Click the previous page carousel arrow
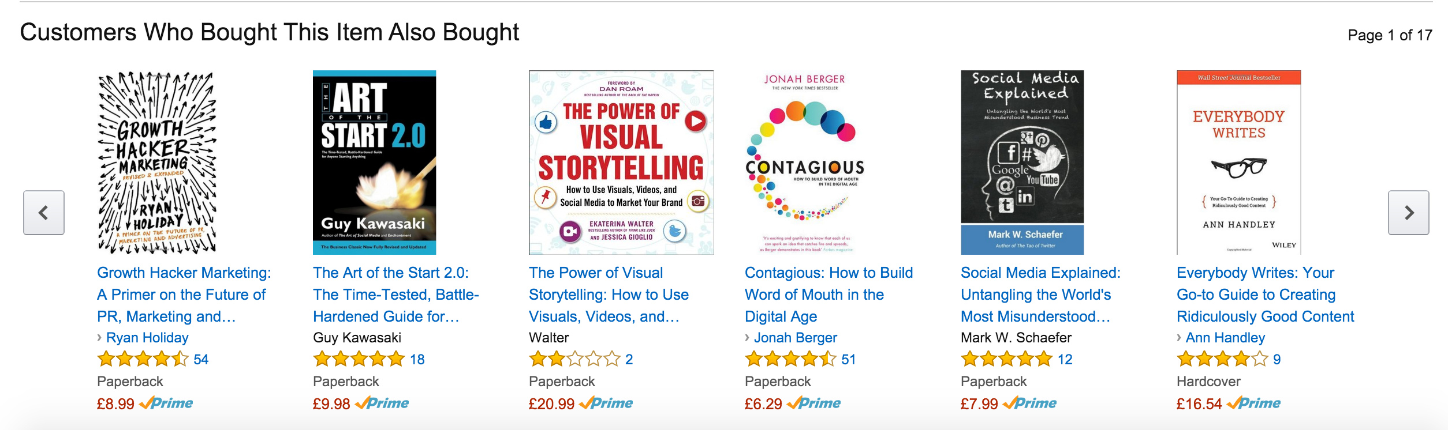The image size is (1448, 430). point(44,213)
